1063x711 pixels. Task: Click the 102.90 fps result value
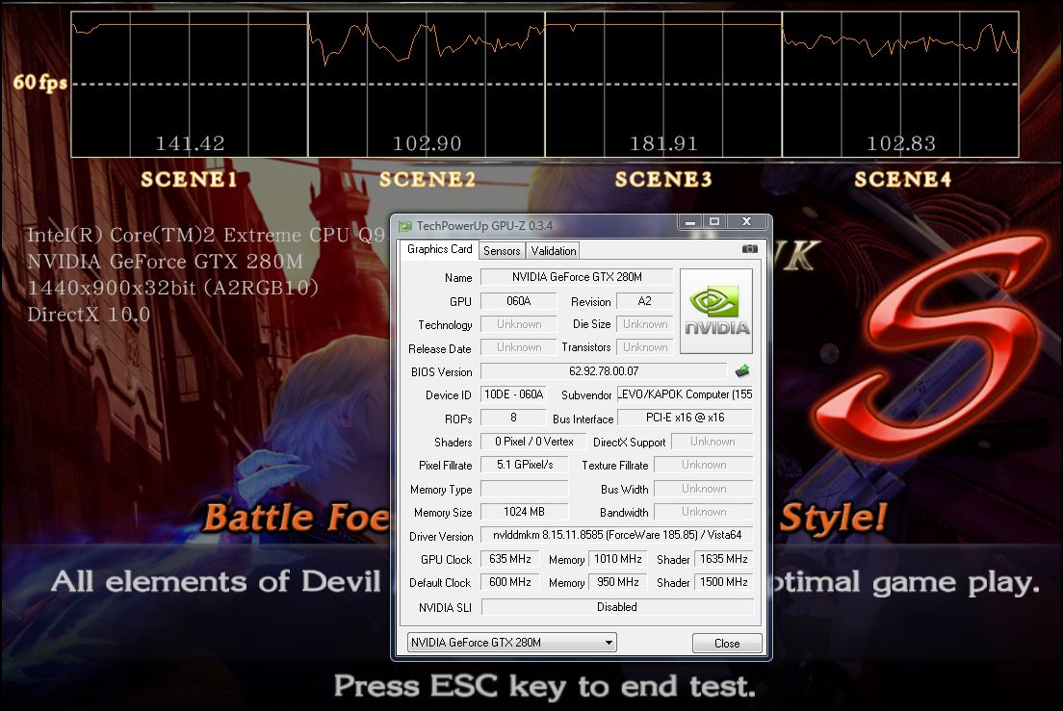pyautogui.click(x=428, y=143)
